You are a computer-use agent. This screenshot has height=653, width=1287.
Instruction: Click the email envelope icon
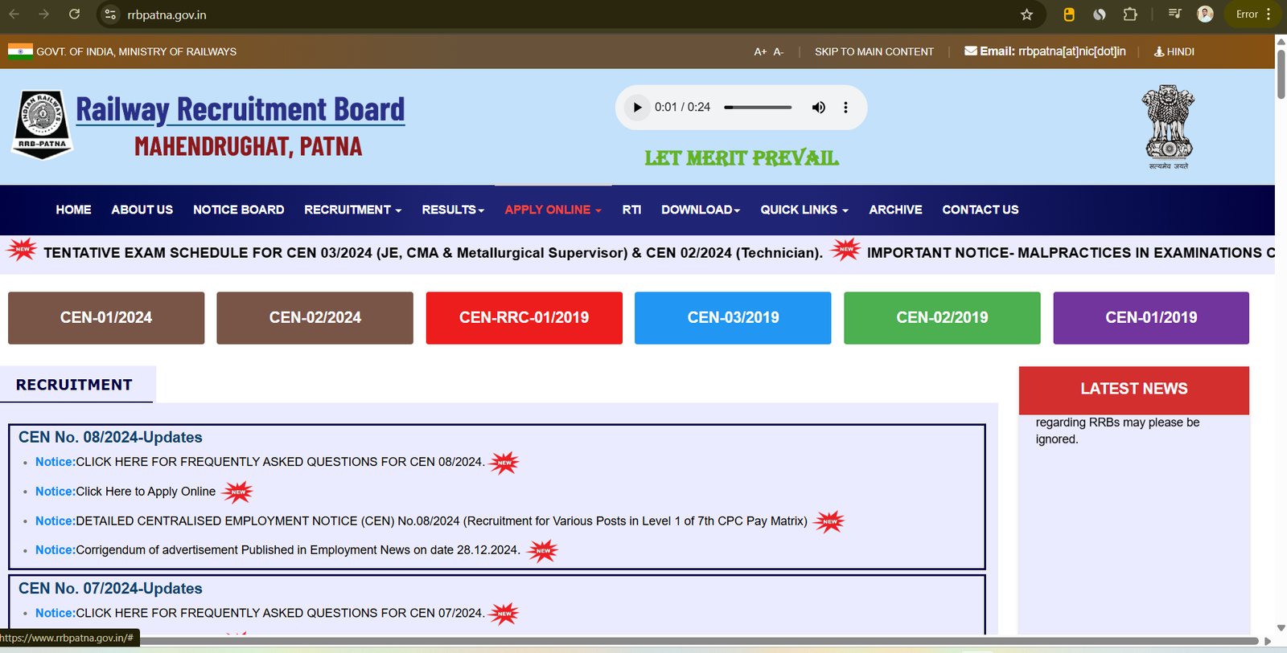click(x=971, y=51)
